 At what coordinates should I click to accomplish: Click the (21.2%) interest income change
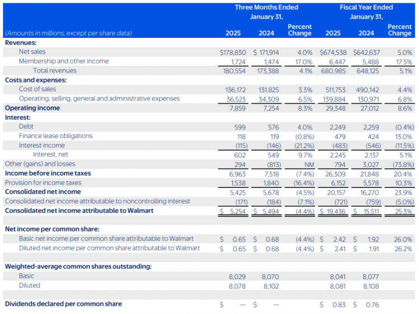click(304, 146)
